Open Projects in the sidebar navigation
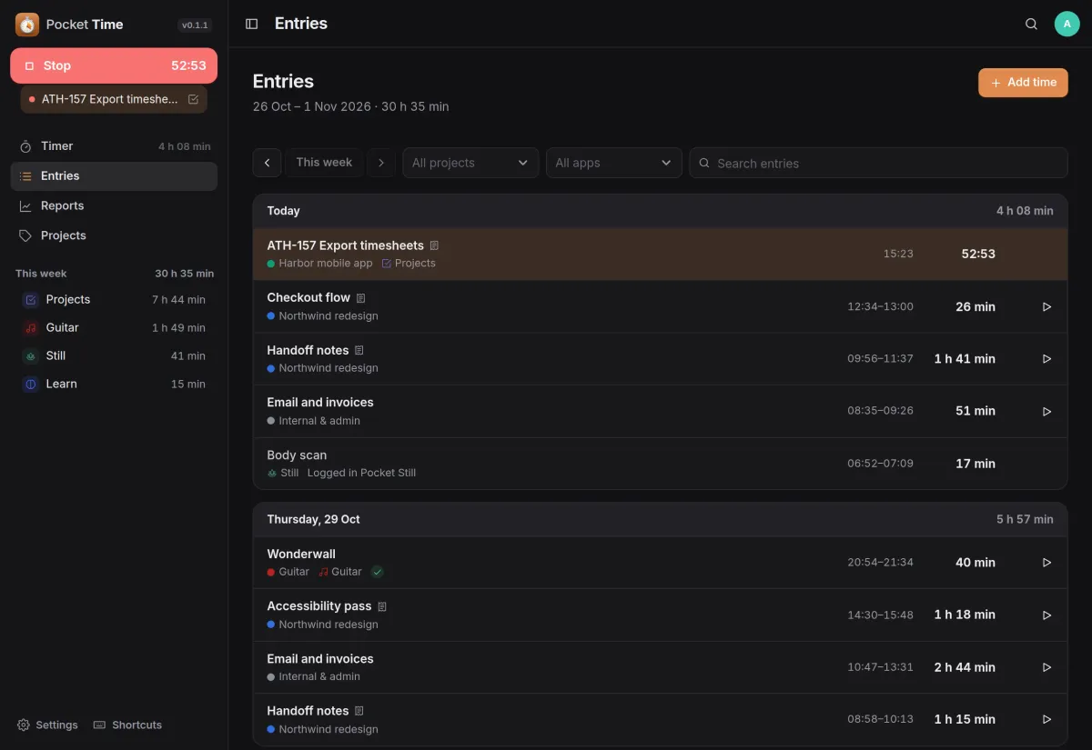This screenshot has width=1092, height=750. 114,235
